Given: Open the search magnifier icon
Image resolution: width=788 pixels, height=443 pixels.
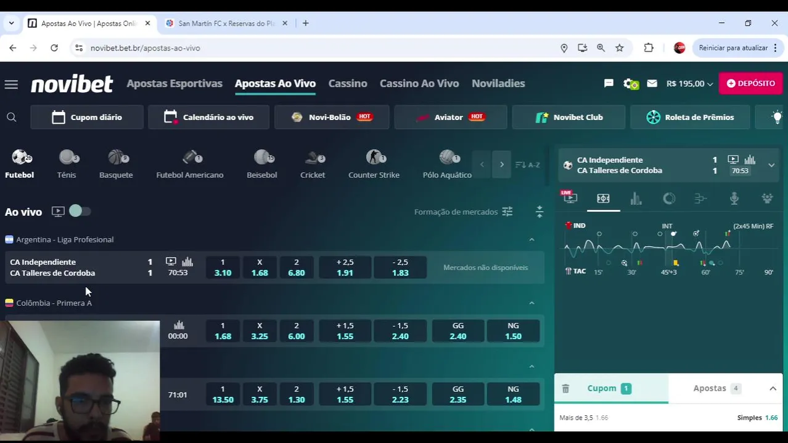Looking at the screenshot, I should click(x=11, y=117).
